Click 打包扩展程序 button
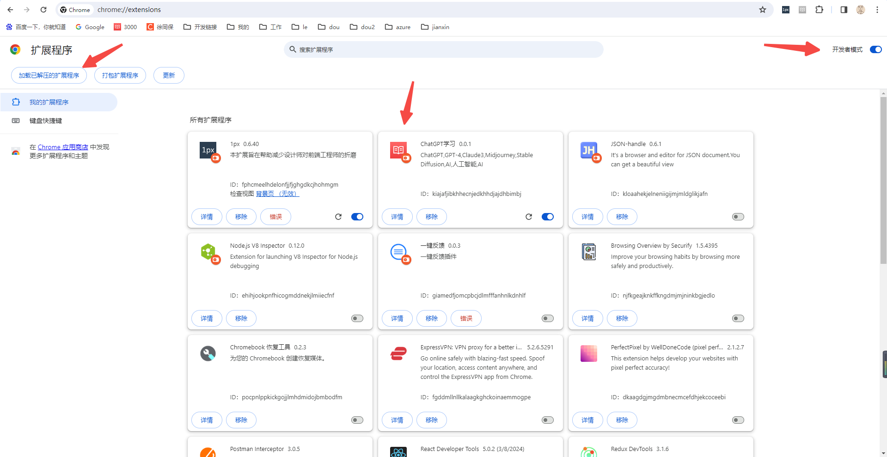This screenshot has width=887, height=457. (120, 75)
